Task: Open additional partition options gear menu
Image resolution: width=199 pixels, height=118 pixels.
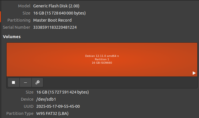Action: (37, 82)
